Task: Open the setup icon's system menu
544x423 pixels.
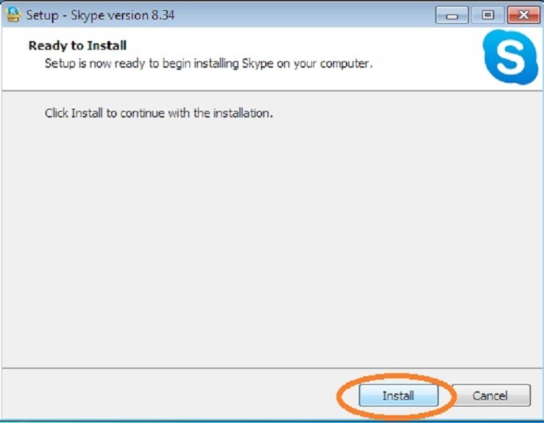Action: coord(13,14)
